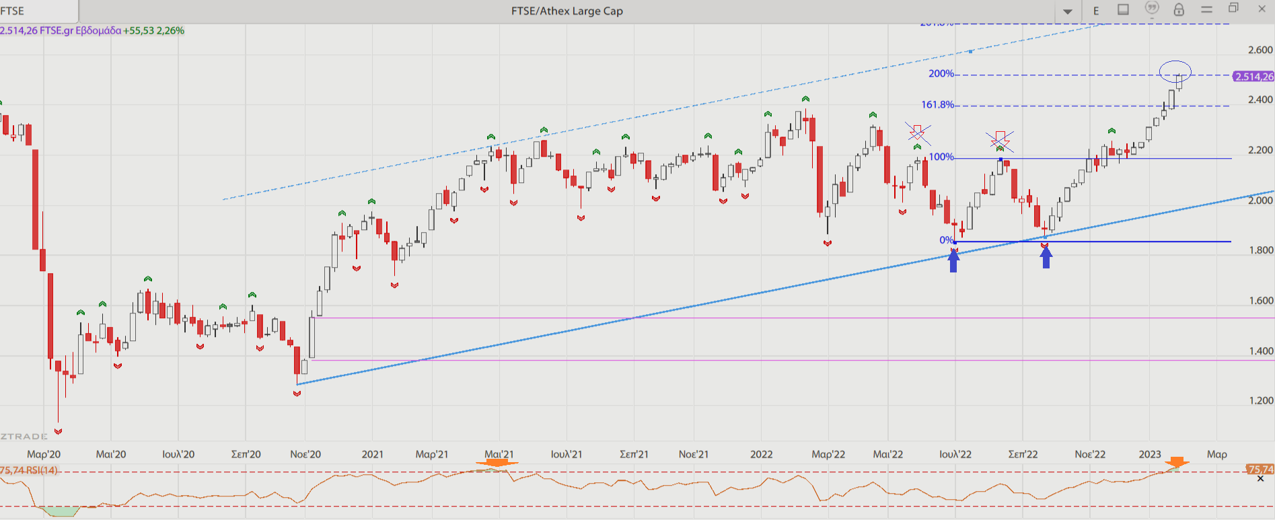
Task: Select the blue up arrow near Σεπ'22
Action: 1046,256
